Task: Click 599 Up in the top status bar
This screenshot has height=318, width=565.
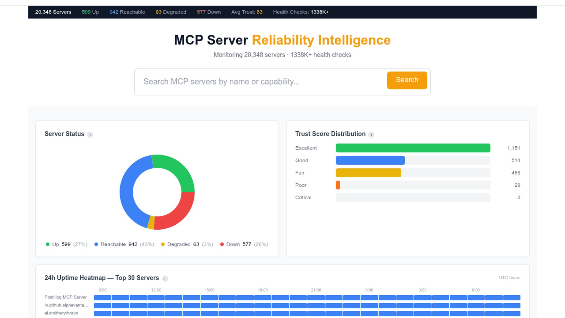Action: coord(90,12)
